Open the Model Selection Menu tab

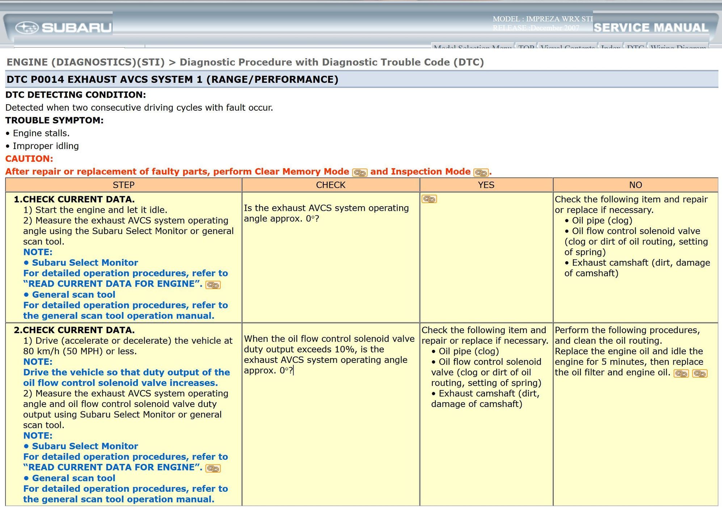472,46
